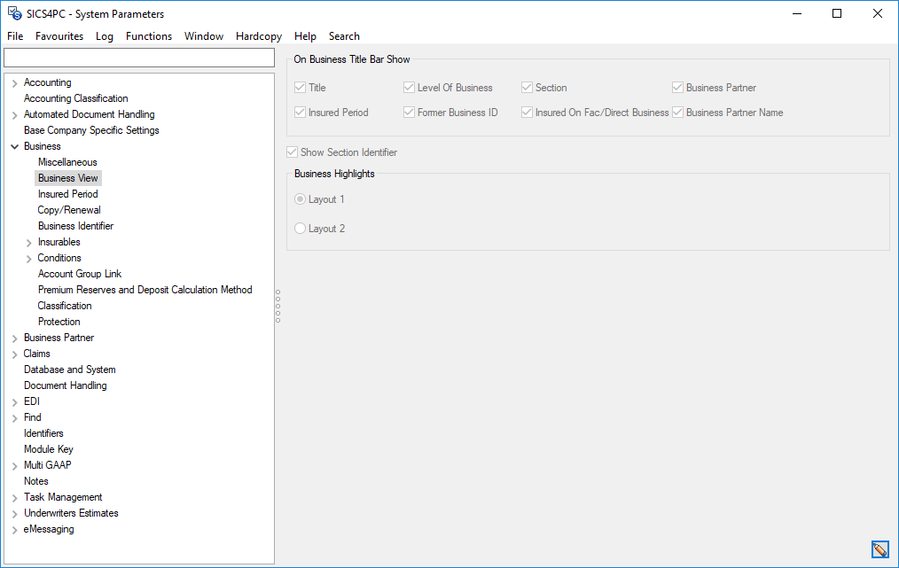Expand the Claims tree node
Screen dimensions: 899x568
pos(13,353)
